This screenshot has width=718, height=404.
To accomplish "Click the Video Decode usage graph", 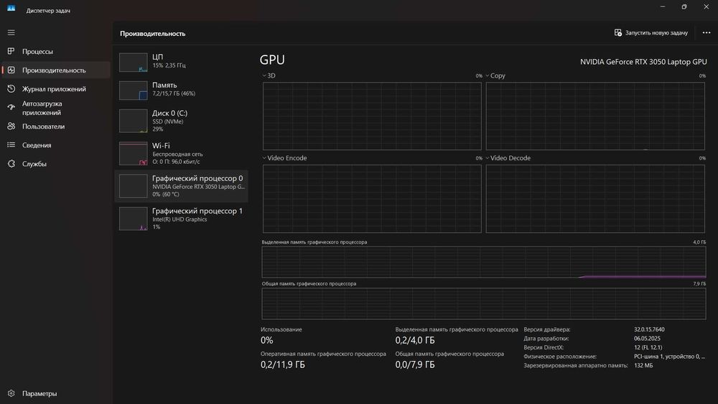I will (x=595, y=198).
